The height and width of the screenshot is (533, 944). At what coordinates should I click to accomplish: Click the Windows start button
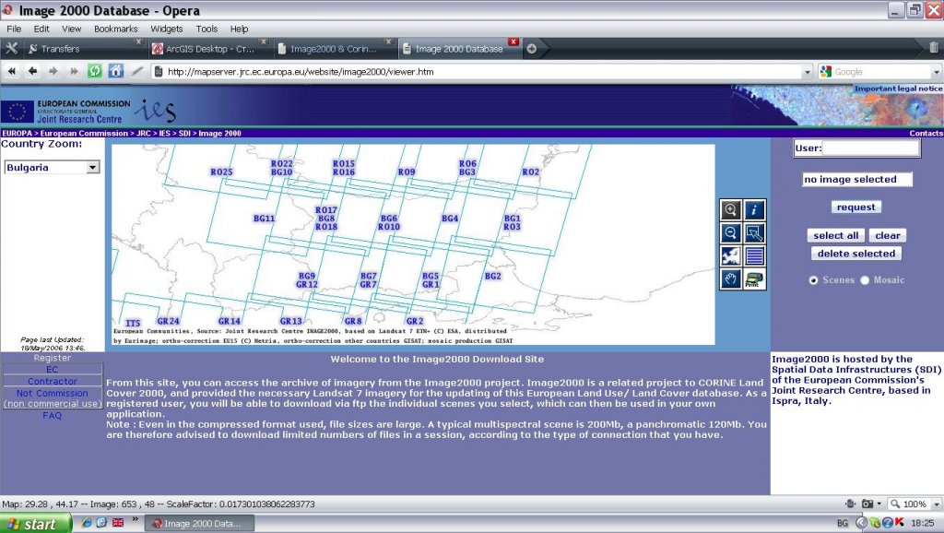[x=36, y=524]
